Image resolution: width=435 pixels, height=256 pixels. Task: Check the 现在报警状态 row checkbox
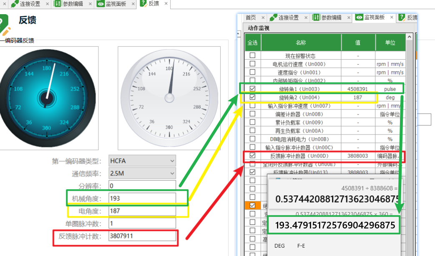252,56
